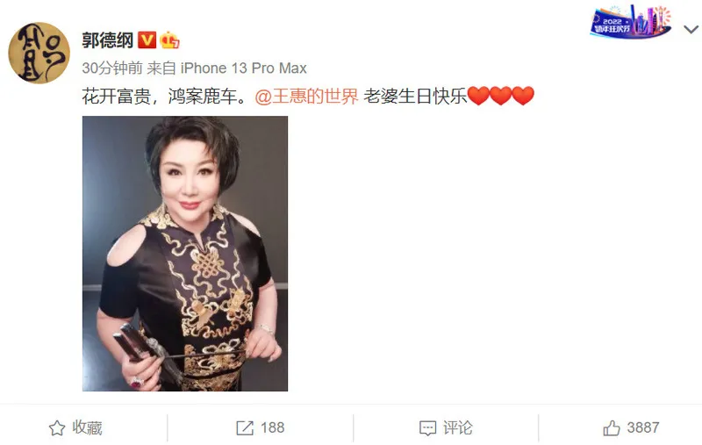This screenshot has width=702, height=445.
Task: Click the repost count 188
Action: tap(272, 428)
